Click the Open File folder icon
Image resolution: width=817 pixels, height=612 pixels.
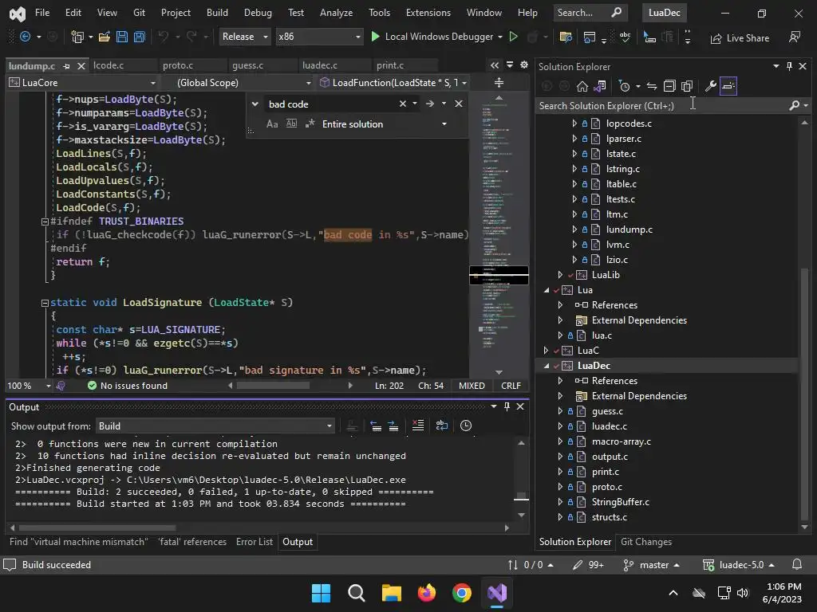(105, 37)
